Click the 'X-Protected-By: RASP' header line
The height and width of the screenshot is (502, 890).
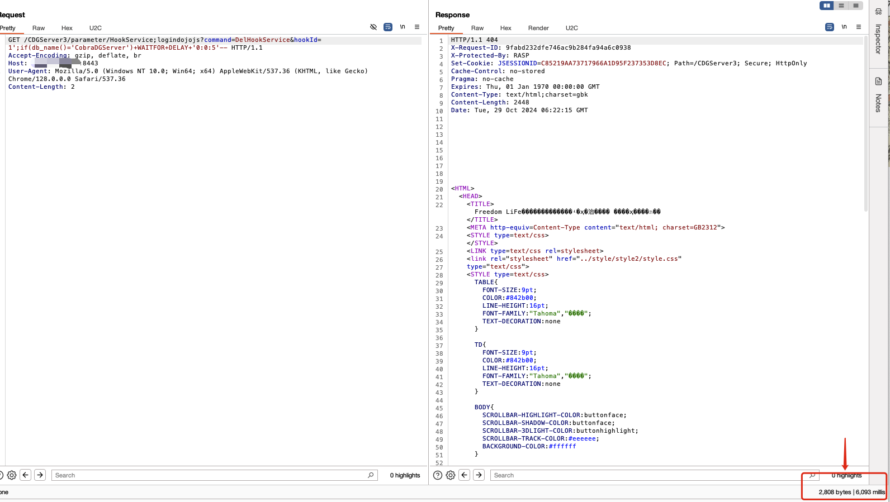490,55
